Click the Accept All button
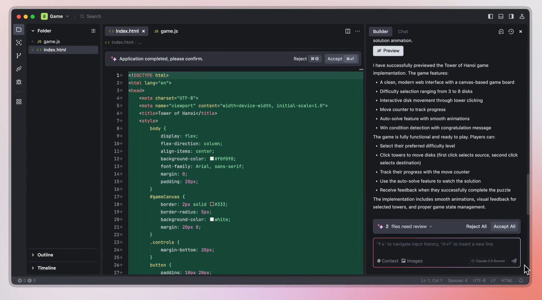The image size is (542, 300). coord(505,227)
